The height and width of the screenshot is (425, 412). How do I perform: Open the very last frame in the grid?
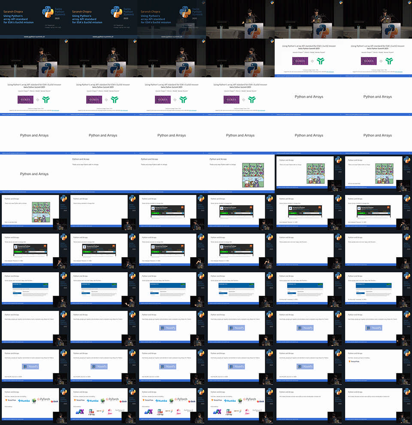click(x=378, y=406)
